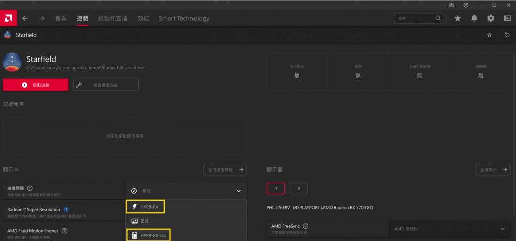Image resolution: width=516 pixels, height=241 pixels.
Task: Click the magnifier search icon
Action: click(x=438, y=18)
